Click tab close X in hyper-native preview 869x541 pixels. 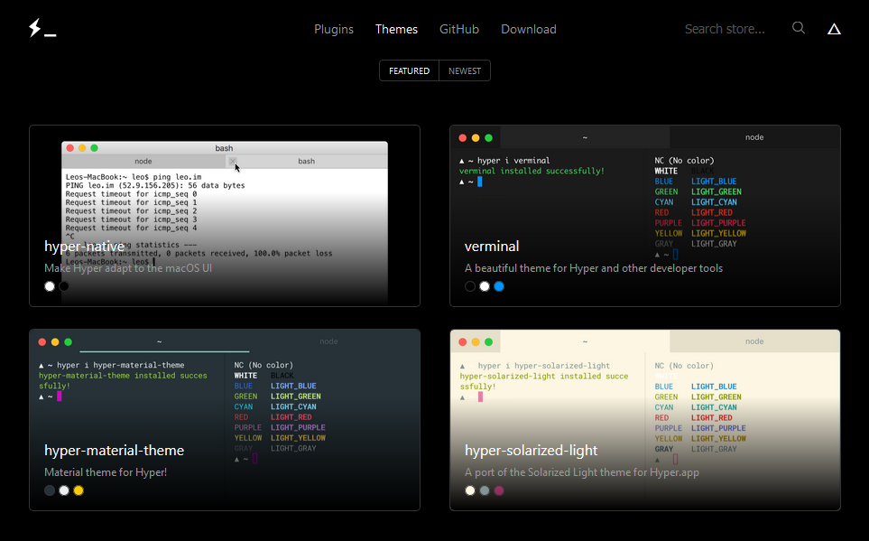(232, 161)
